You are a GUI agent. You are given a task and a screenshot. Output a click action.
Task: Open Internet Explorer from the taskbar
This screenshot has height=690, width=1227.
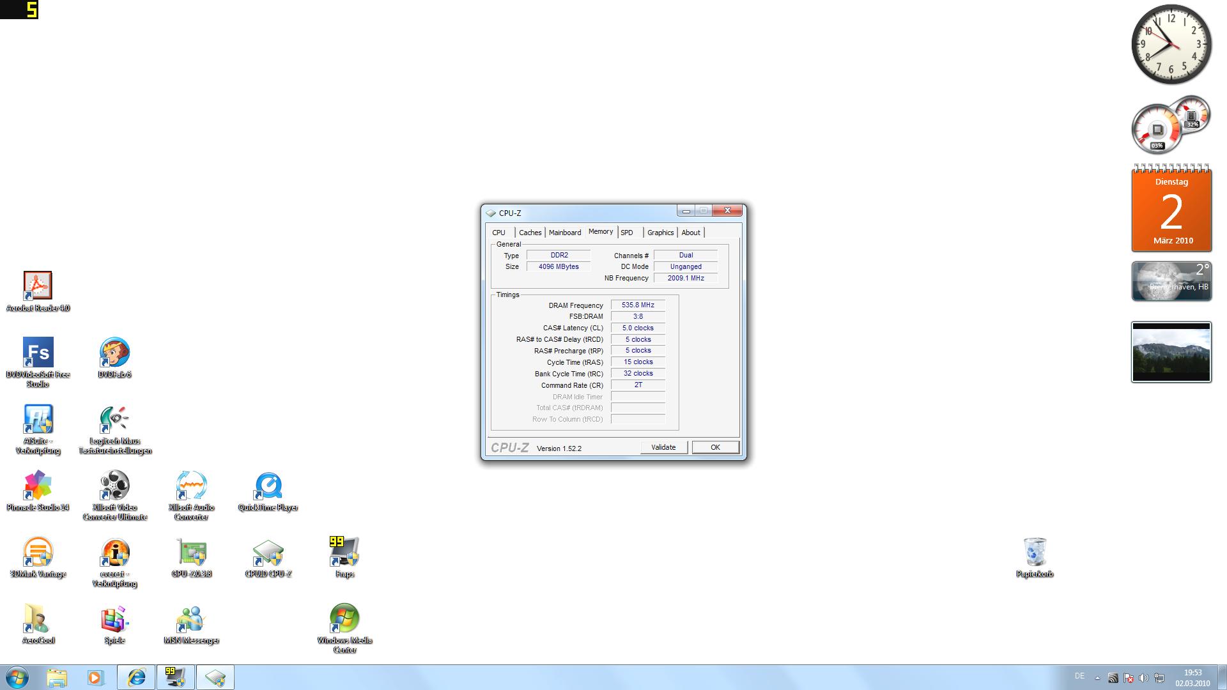[x=136, y=677]
